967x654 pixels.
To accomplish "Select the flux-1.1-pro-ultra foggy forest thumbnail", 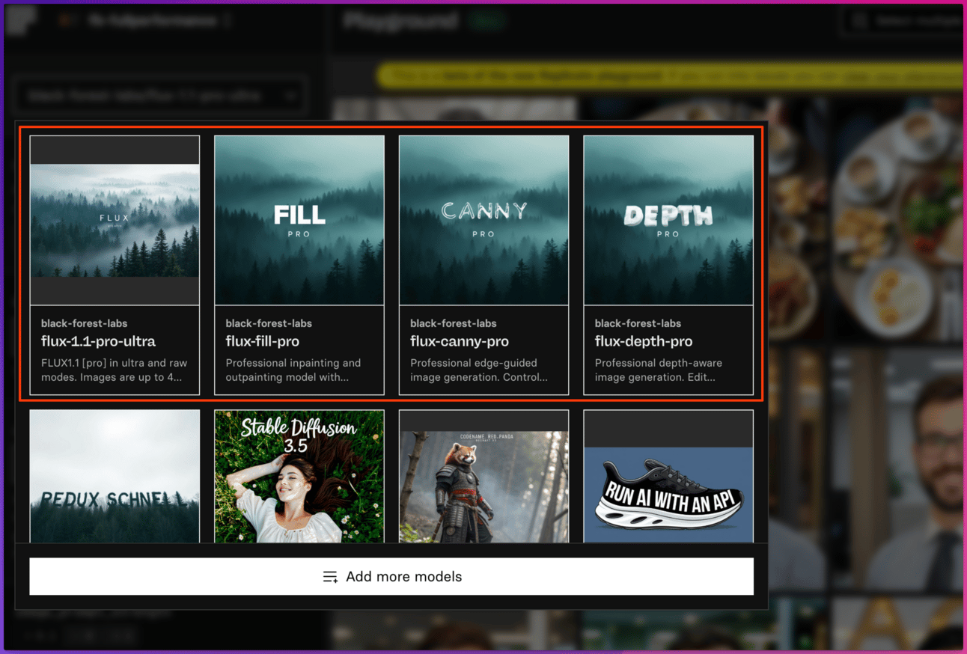I will 115,221.
